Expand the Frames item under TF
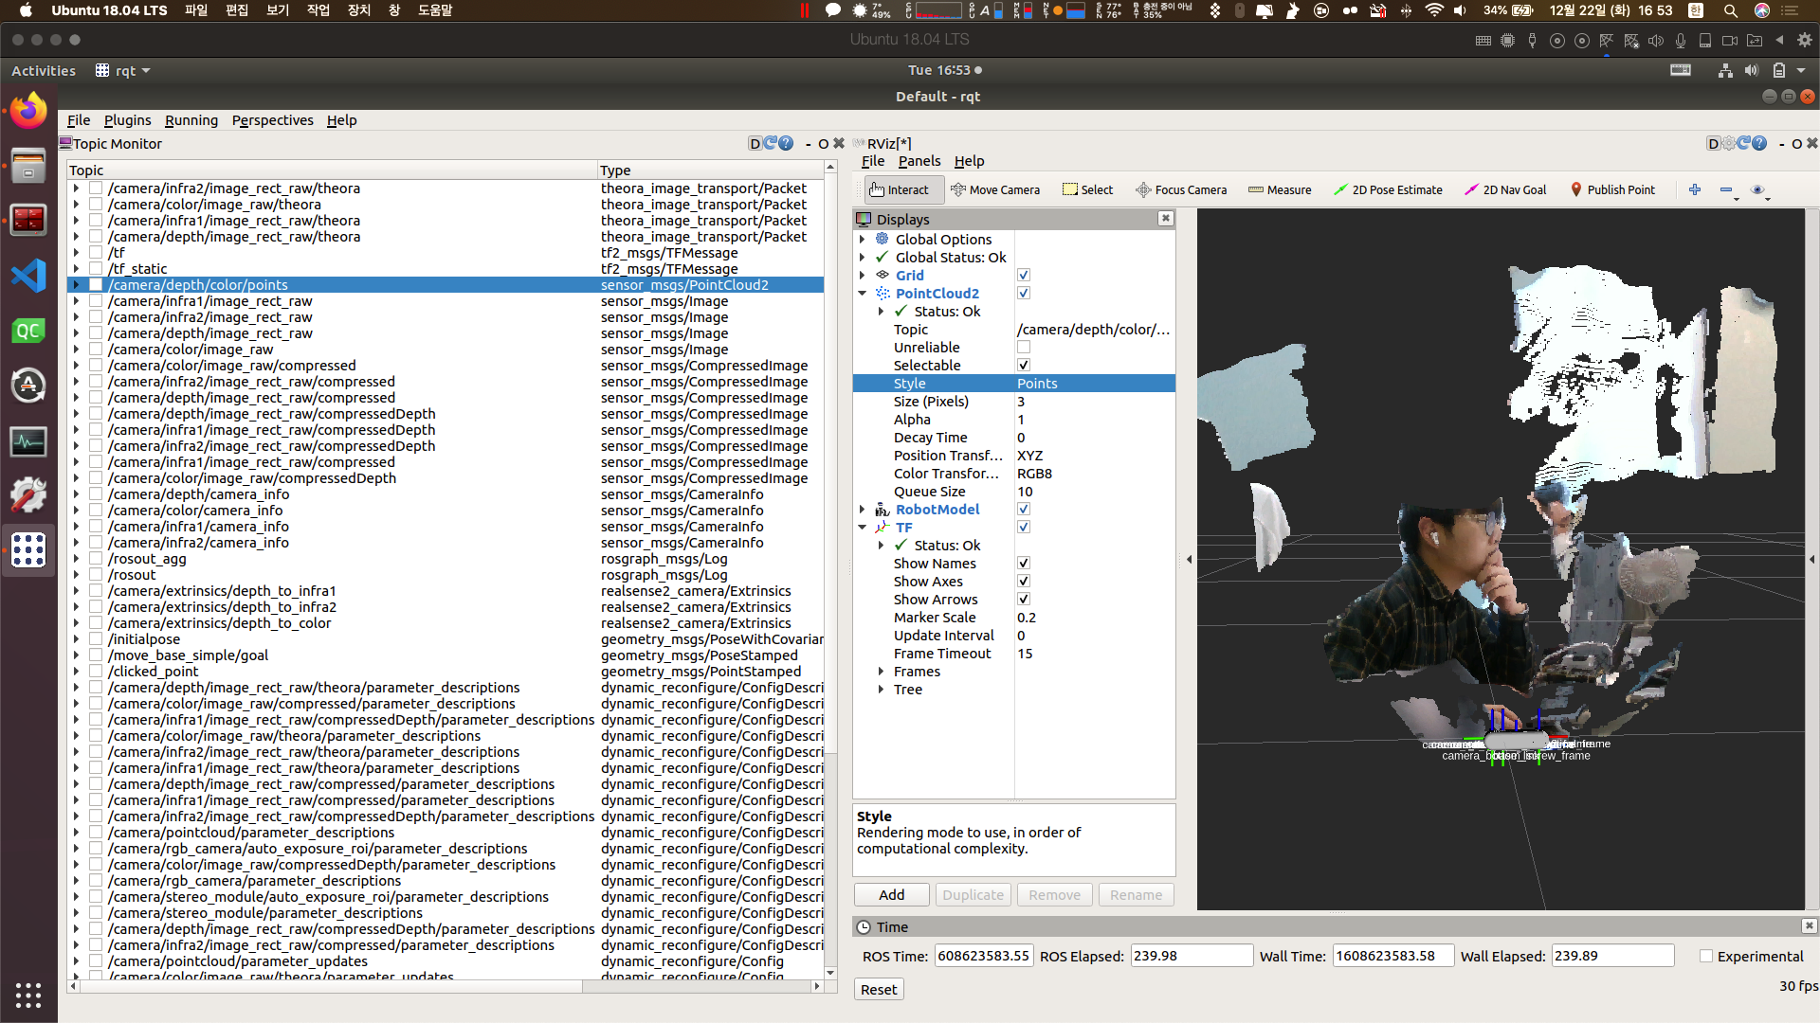1820x1023 pixels. coord(881,672)
